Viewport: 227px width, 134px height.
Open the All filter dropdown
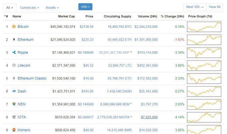[10, 8]
